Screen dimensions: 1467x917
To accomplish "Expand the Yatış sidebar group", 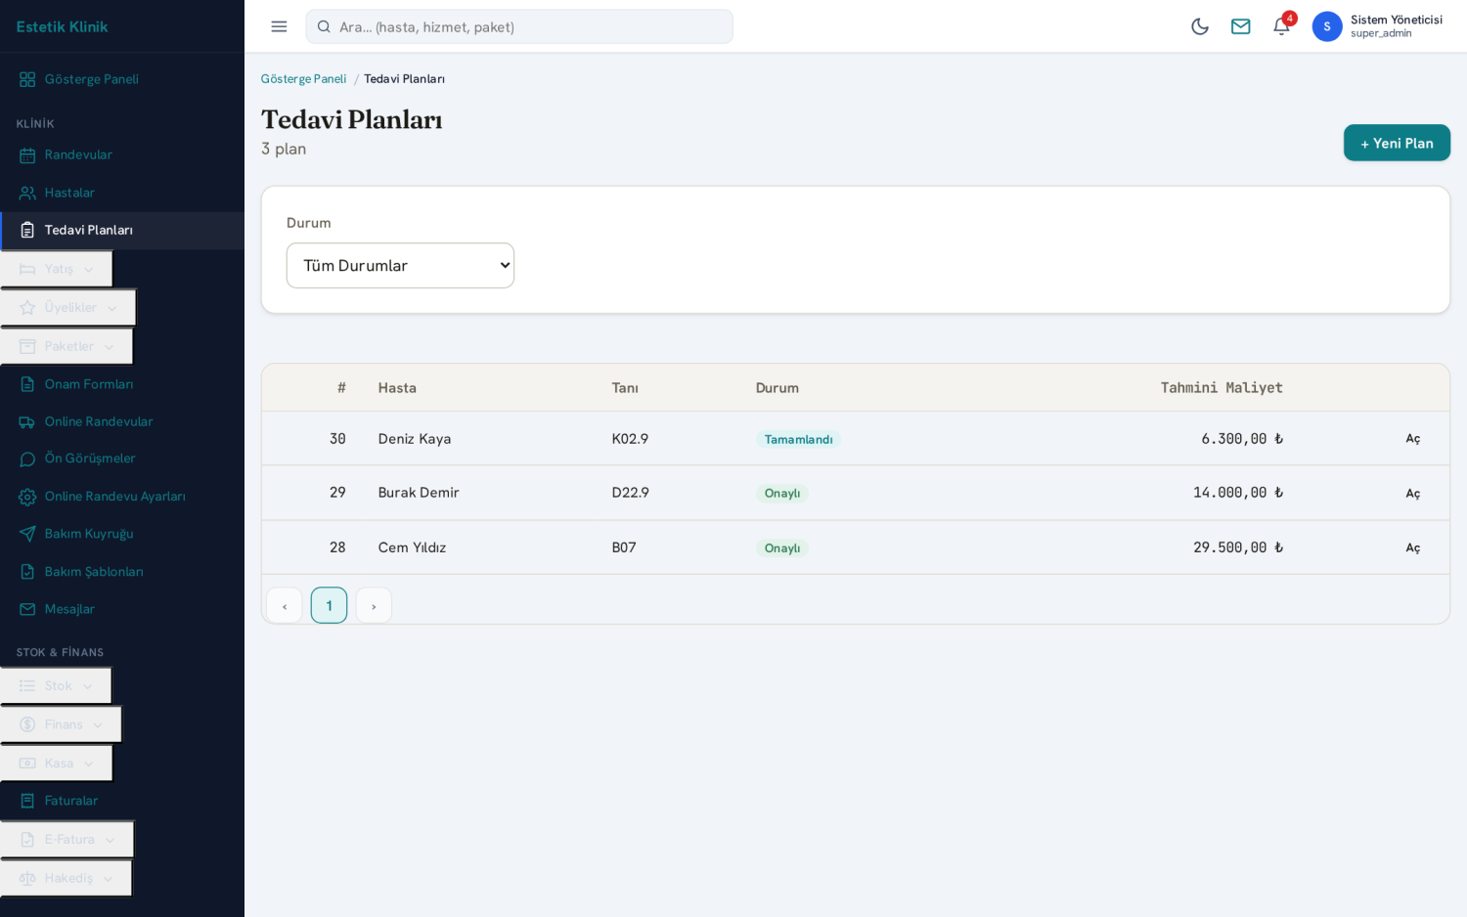I will (x=57, y=269).
